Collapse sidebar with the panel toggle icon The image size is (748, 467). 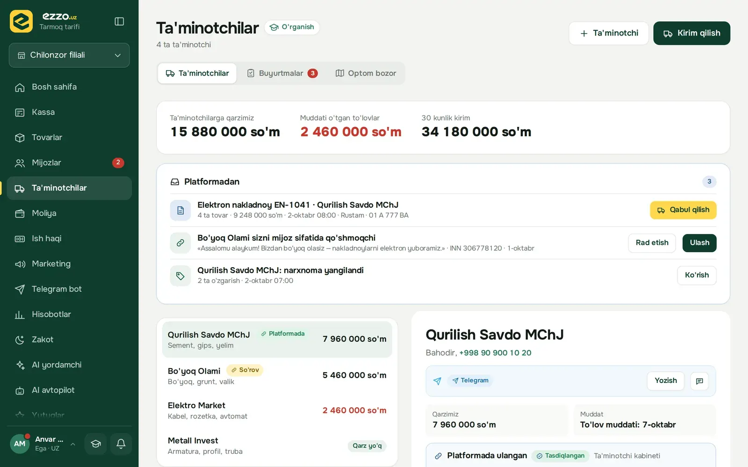coord(119,21)
